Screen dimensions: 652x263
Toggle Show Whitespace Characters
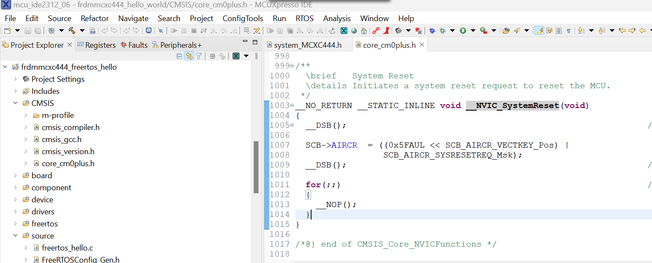coord(569,31)
